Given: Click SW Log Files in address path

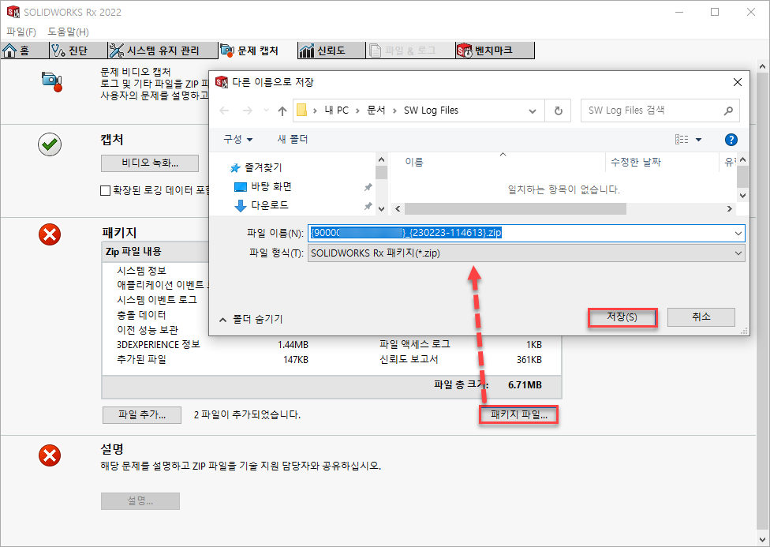Looking at the screenshot, I should pos(432,111).
